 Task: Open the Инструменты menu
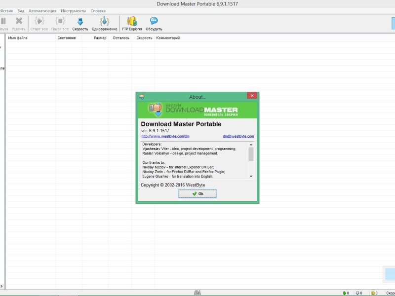[73, 11]
